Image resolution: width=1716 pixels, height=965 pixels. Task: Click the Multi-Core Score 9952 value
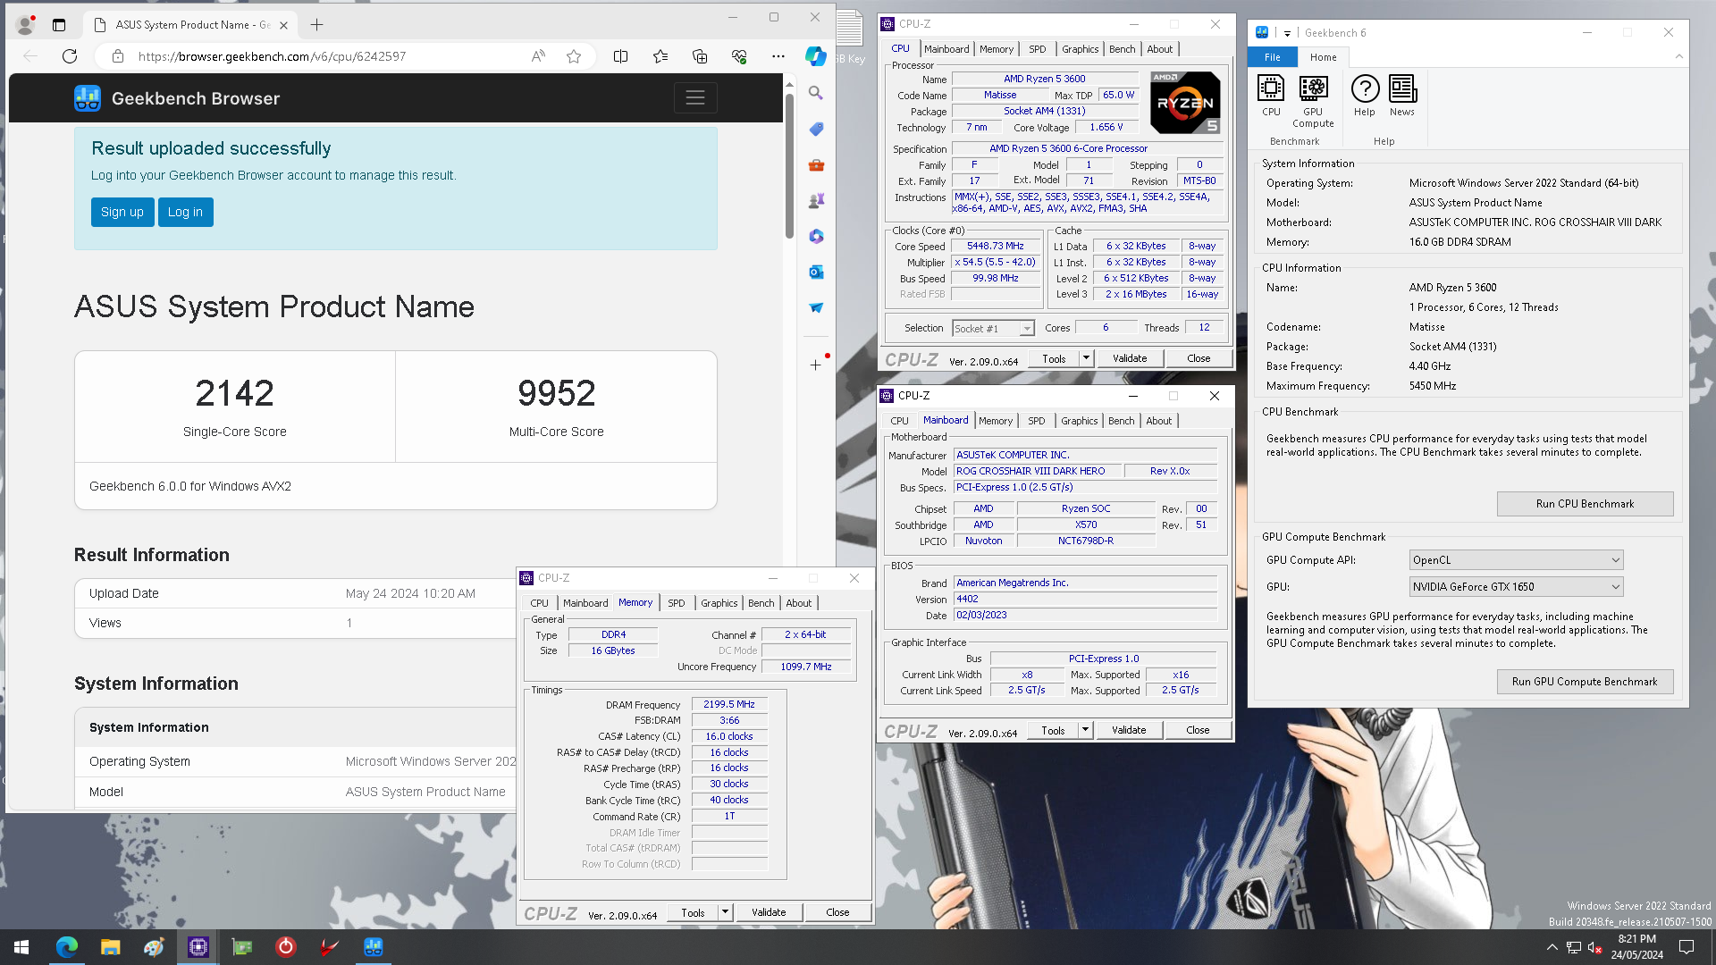(556, 393)
